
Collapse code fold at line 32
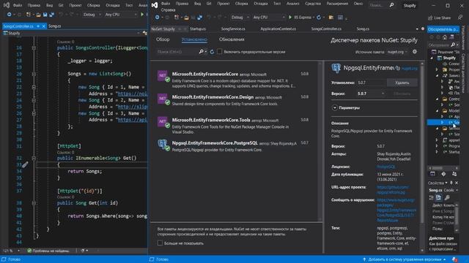coord(34,158)
